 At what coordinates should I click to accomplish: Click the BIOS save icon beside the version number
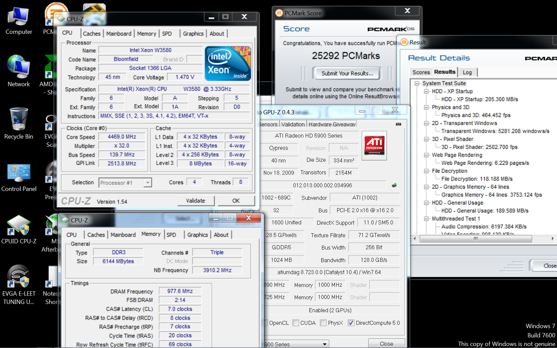click(394, 185)
